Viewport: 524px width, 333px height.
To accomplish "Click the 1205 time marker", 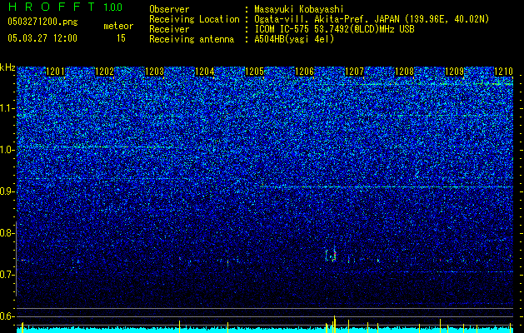I will tap(254, 72).
